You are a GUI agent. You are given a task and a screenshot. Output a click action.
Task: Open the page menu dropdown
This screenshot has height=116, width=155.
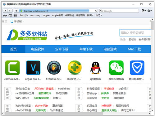click(x=144, y=11)
